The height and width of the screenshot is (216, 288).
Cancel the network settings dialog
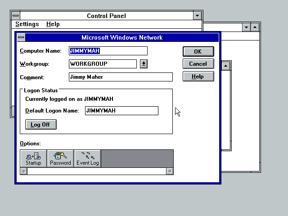click(198, 64)
